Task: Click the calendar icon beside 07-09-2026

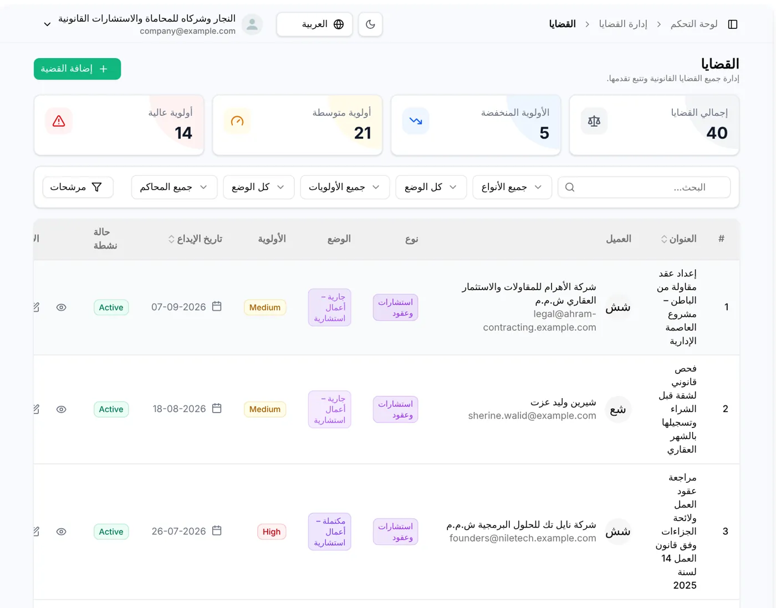Action: click(x=217, y=306)
